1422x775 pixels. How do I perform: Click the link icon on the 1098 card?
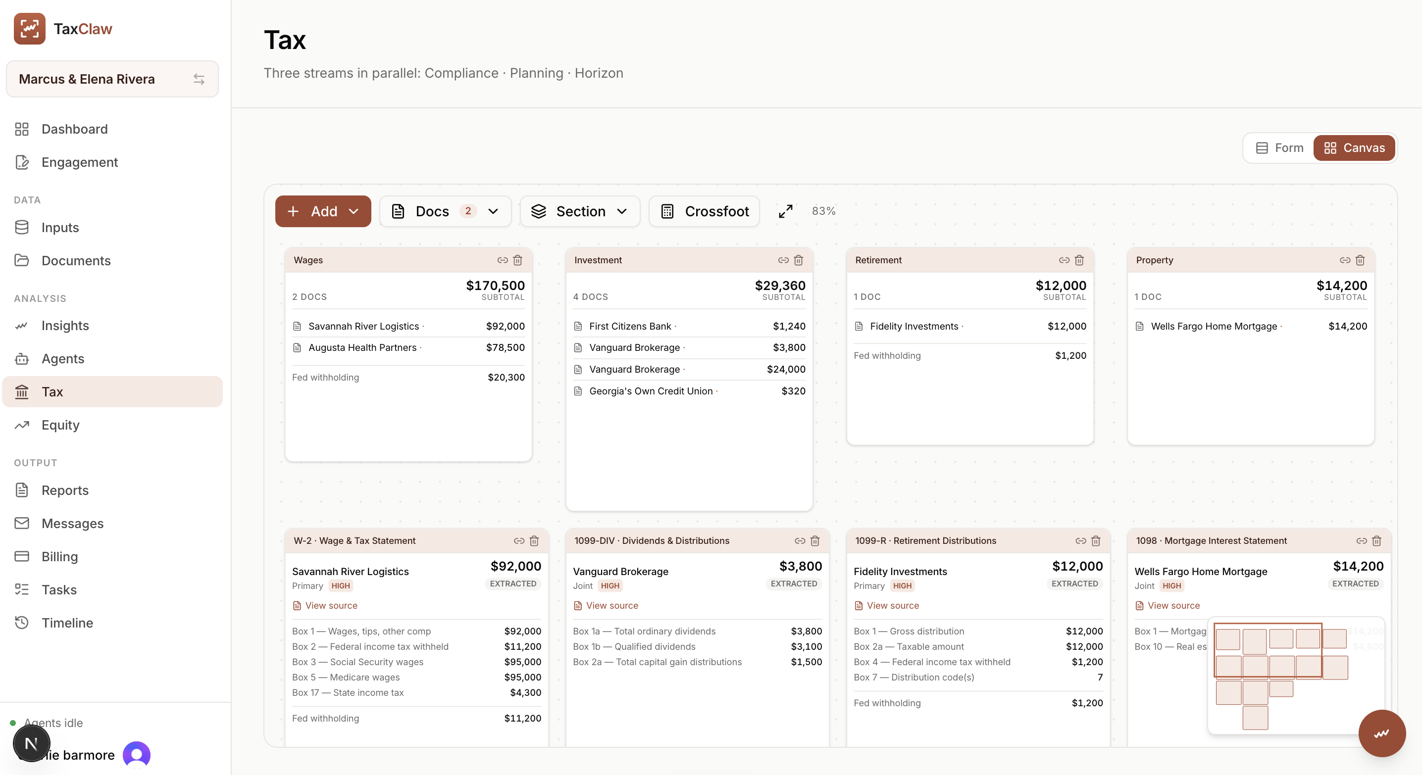click(x=1361, y=540)
